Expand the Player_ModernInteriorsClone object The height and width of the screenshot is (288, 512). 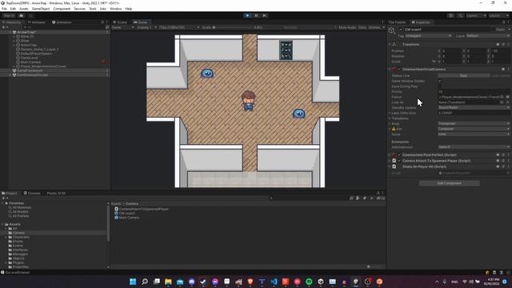pos(14,66)
